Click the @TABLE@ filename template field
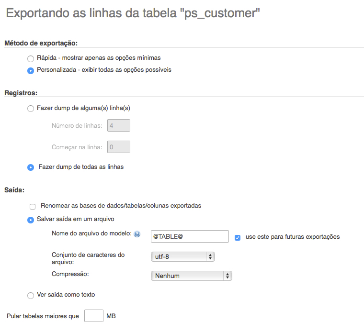The image size is (364, 333). point(190,236)
